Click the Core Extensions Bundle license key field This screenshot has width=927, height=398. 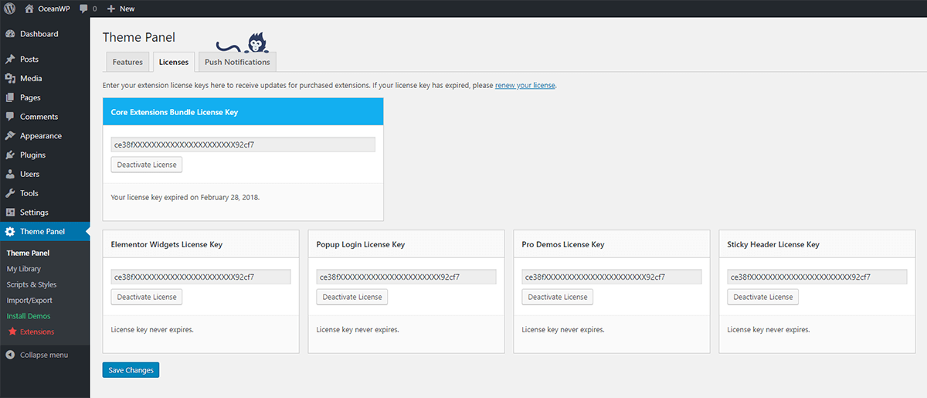[x=243, y=145]
